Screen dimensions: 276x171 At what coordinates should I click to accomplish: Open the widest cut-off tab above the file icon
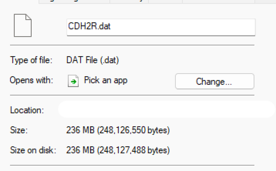[74, 1]
